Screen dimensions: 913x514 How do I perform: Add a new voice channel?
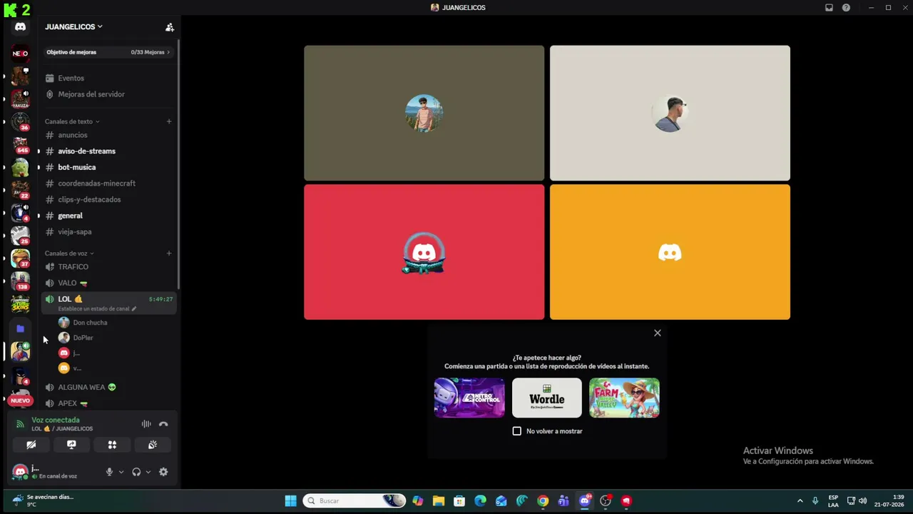tap(169, 253)
